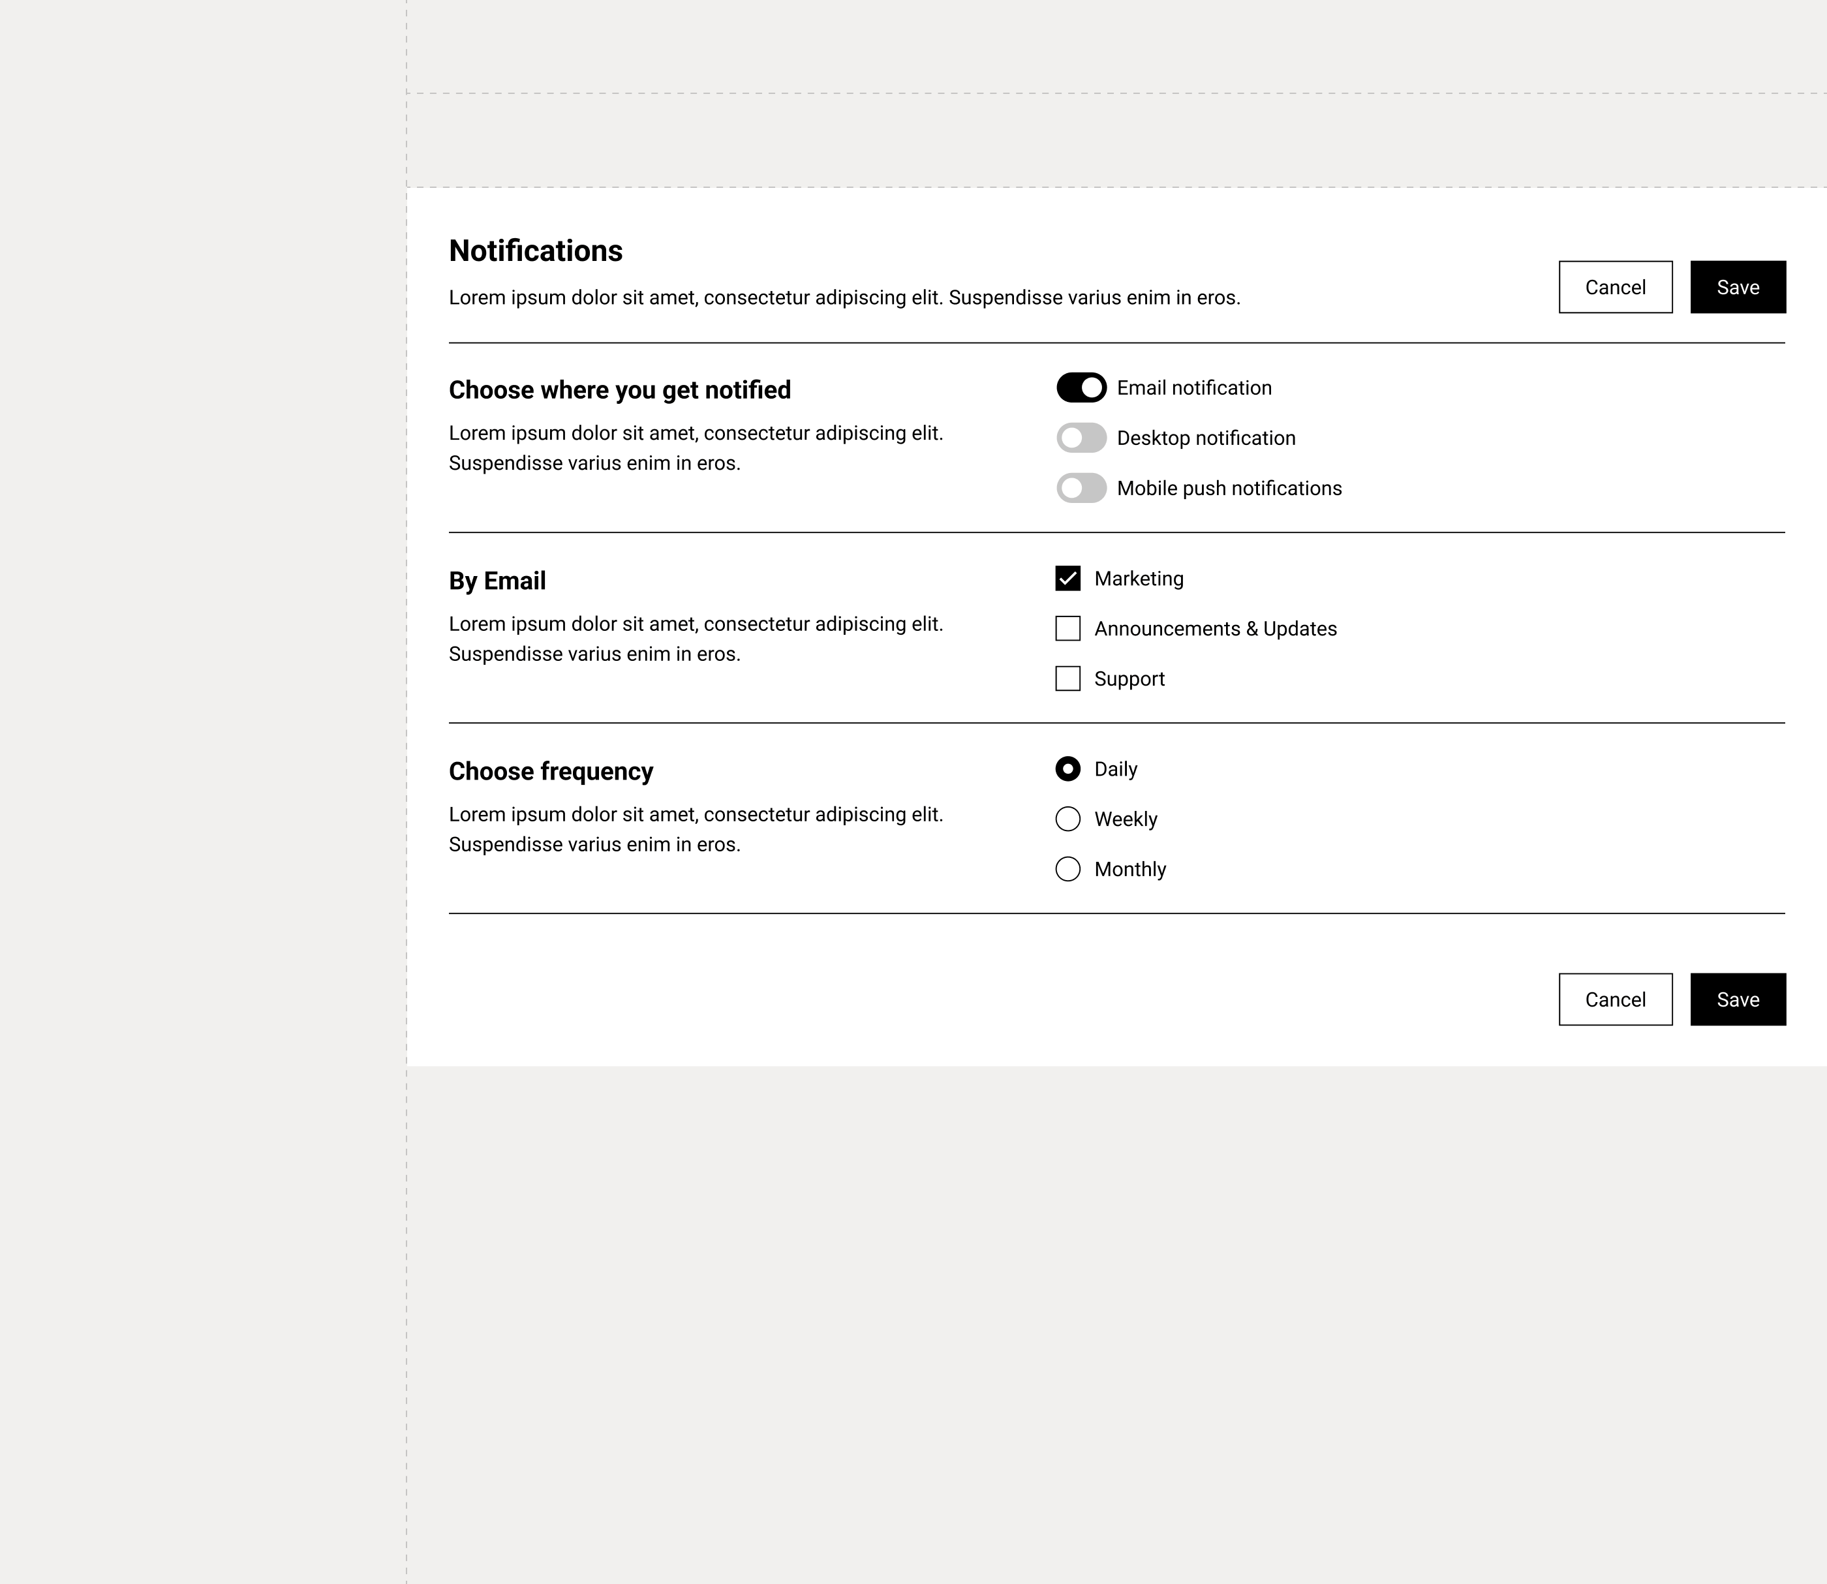
Task: Click the Email notification label text
Action: pyautogui.click(x=1194, y=388)
